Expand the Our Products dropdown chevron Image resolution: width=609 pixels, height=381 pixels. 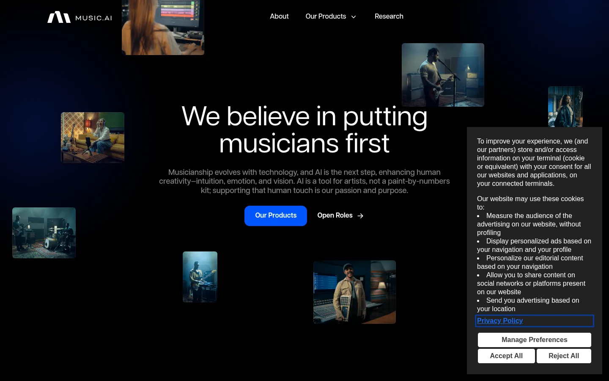click(x=354, y=17)
